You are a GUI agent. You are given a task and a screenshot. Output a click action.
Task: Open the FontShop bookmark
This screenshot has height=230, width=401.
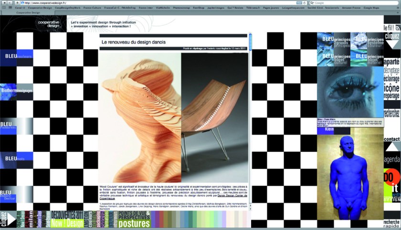[199, 8]
